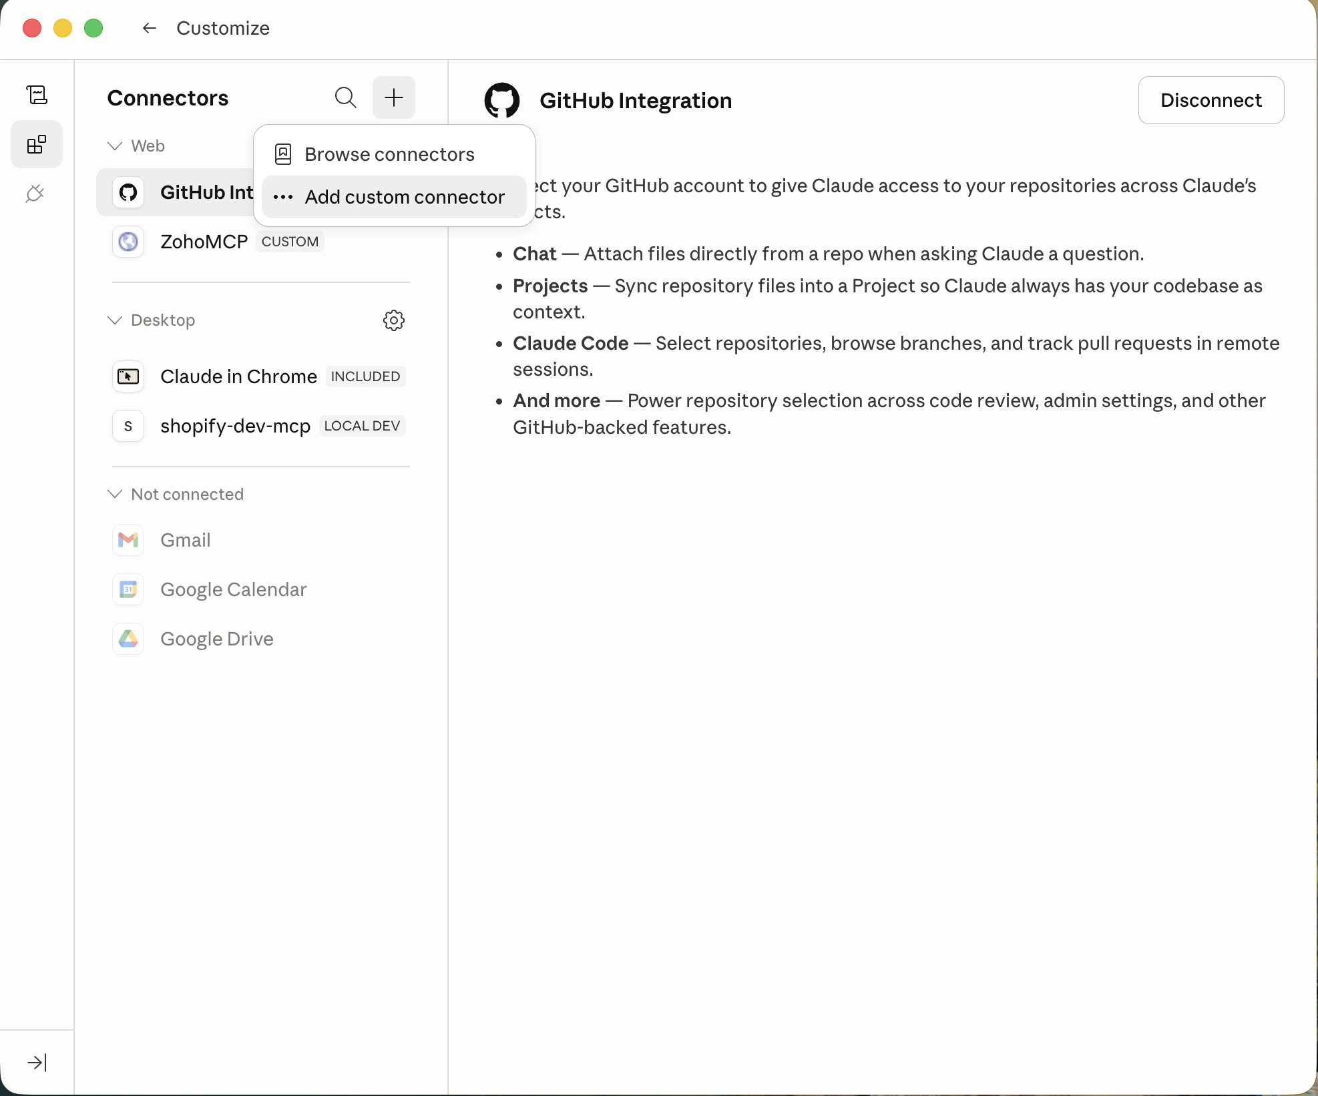Click the Claude in Chrome icon

(128, 376)
